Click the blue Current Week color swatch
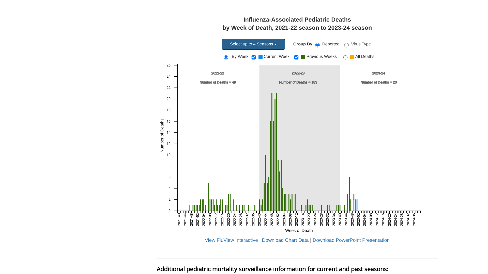This screenshot has height=274, width=488. pyautogui.click(x=260, y=57)
